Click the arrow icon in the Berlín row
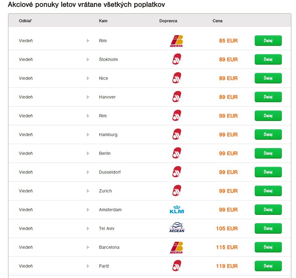Viewport: 296px width, 278px height. (x=88, y=153)
